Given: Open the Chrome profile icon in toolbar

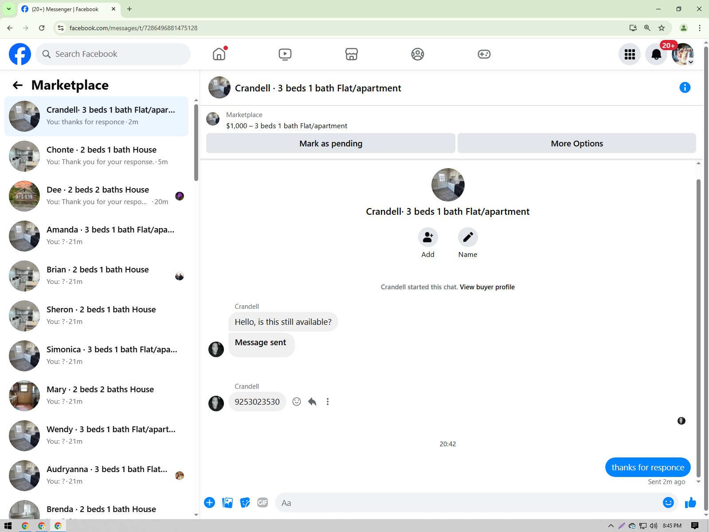Looking at the screenshot, I should pyautogui.click(x=684, y=28).
